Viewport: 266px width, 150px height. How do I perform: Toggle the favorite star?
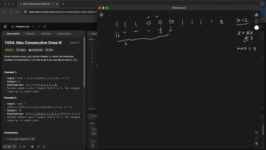click(32, 147)
